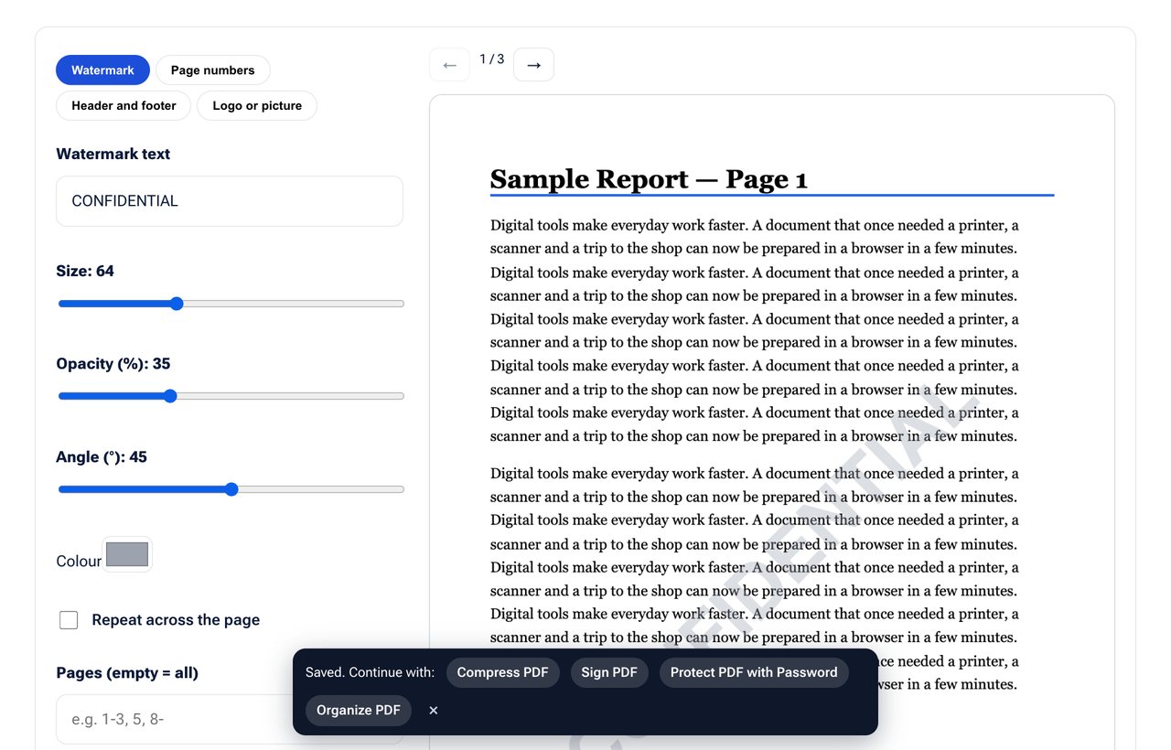This screenshot has height=750, width=1171.
Task: Open the watermark Colour swatch
Action: (x=127, y=554)
